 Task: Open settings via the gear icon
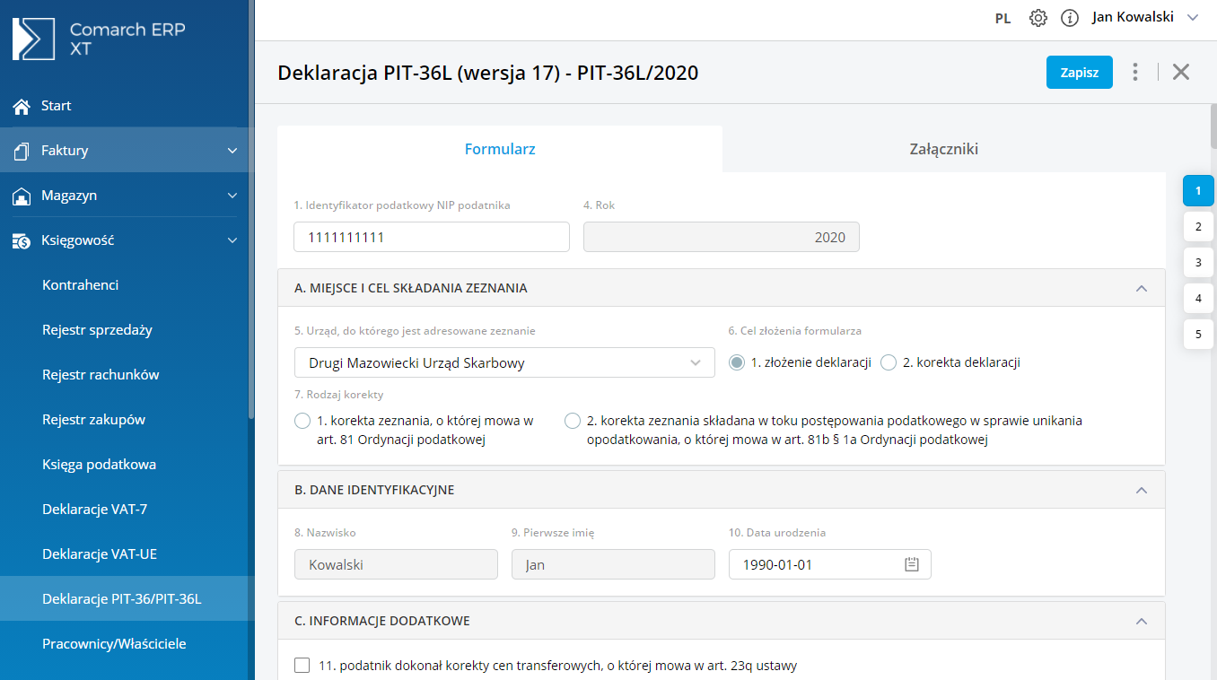coord(1038,18)
